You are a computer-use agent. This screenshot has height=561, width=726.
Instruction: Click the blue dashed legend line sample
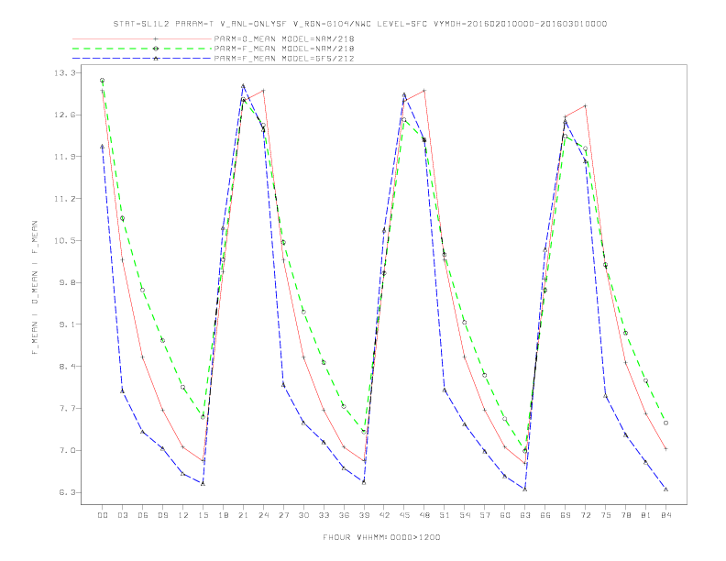click(x=142, y=59)
